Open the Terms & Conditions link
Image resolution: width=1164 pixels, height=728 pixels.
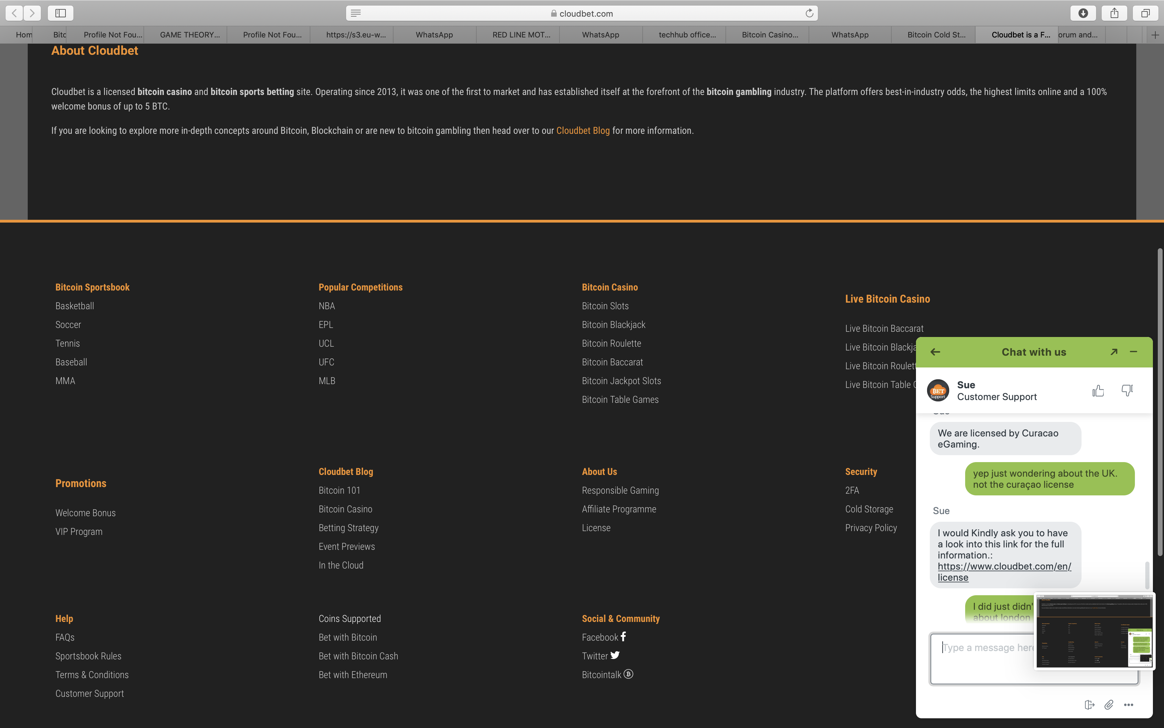tap(92, 675)
